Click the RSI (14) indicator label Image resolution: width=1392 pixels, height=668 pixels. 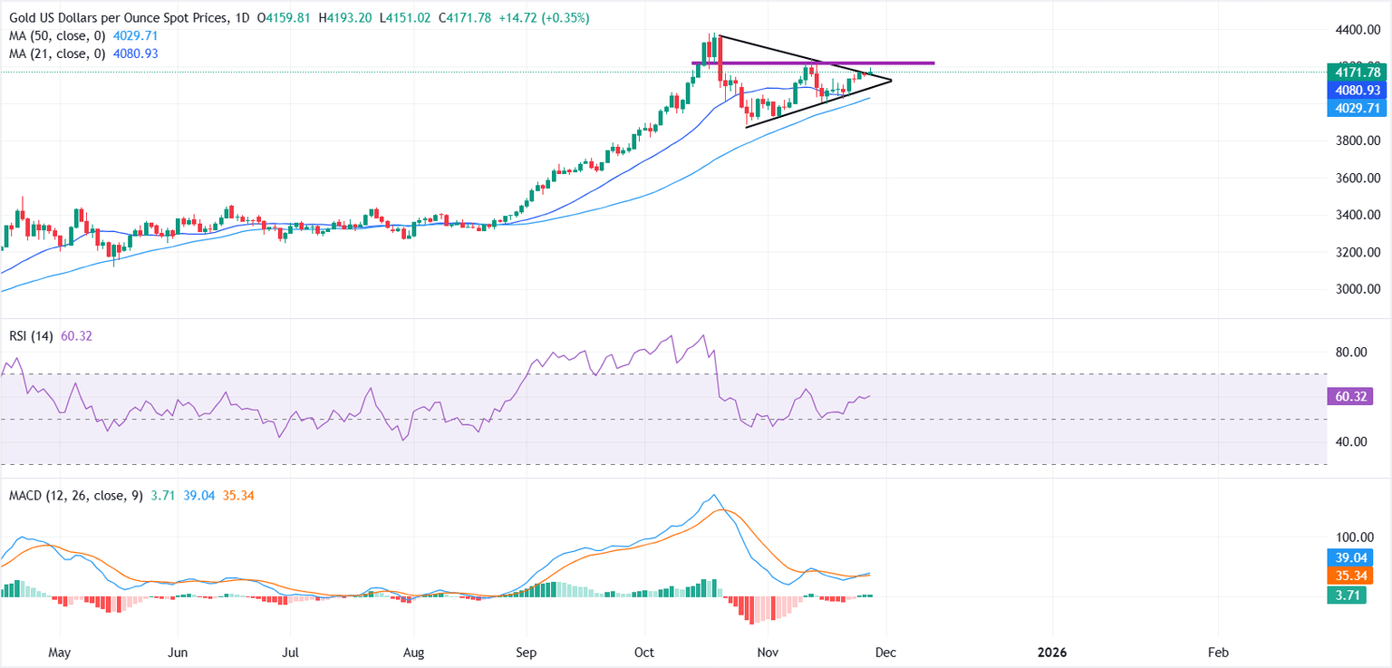pos(29,336)
